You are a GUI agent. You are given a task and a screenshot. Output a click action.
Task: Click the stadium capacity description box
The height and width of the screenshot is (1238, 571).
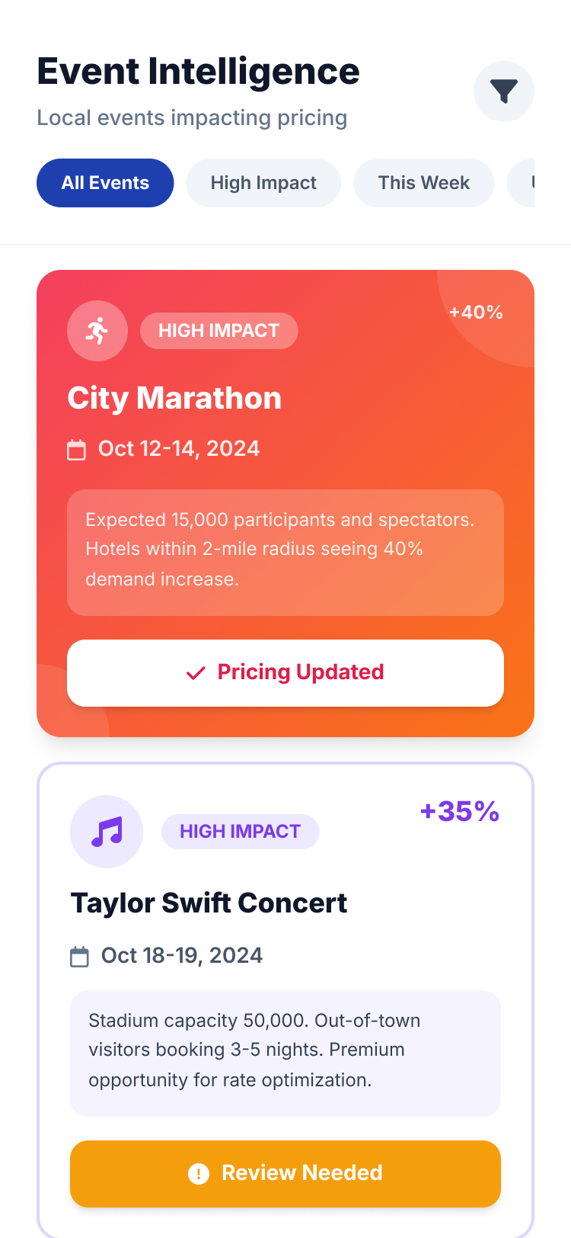coord(285,1052)
